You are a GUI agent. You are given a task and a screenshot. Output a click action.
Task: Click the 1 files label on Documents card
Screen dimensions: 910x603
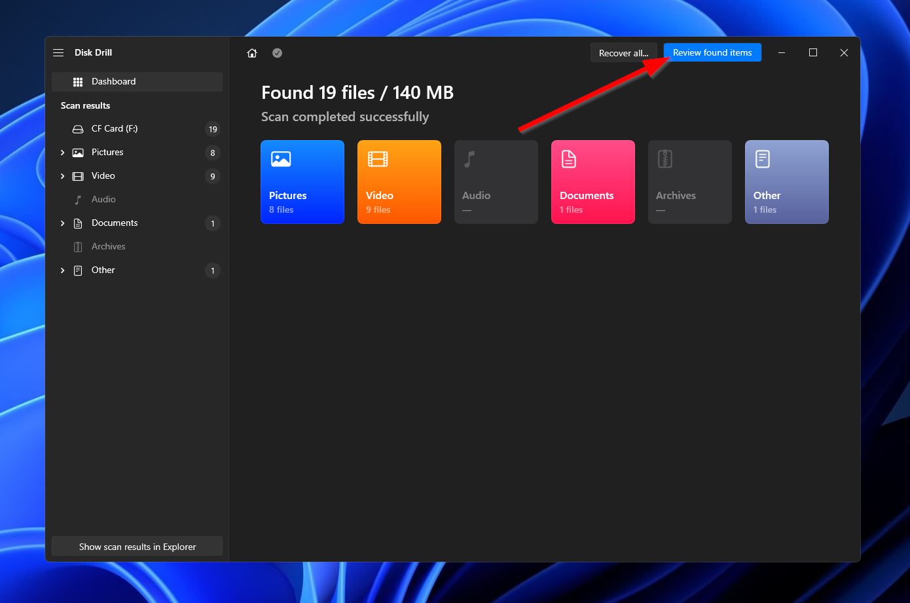[571, 210]
